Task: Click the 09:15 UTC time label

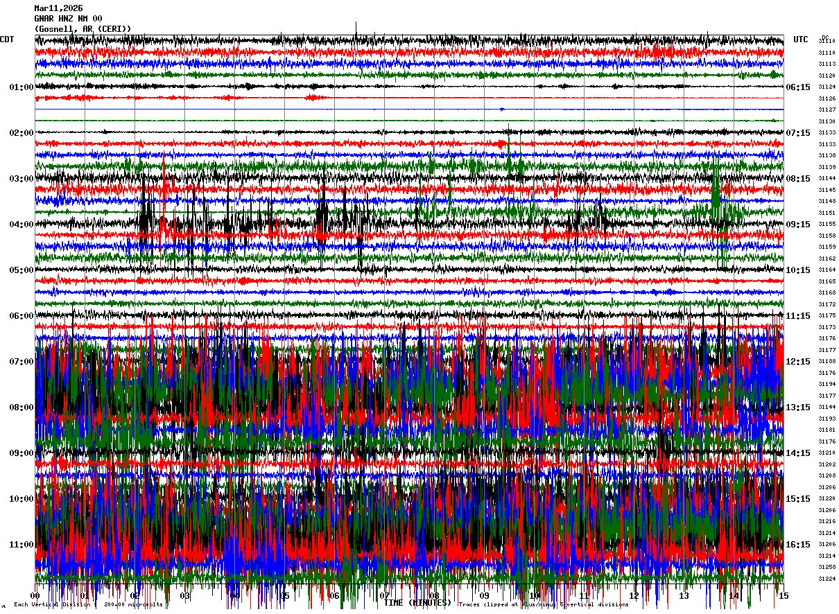Action: 798,225
